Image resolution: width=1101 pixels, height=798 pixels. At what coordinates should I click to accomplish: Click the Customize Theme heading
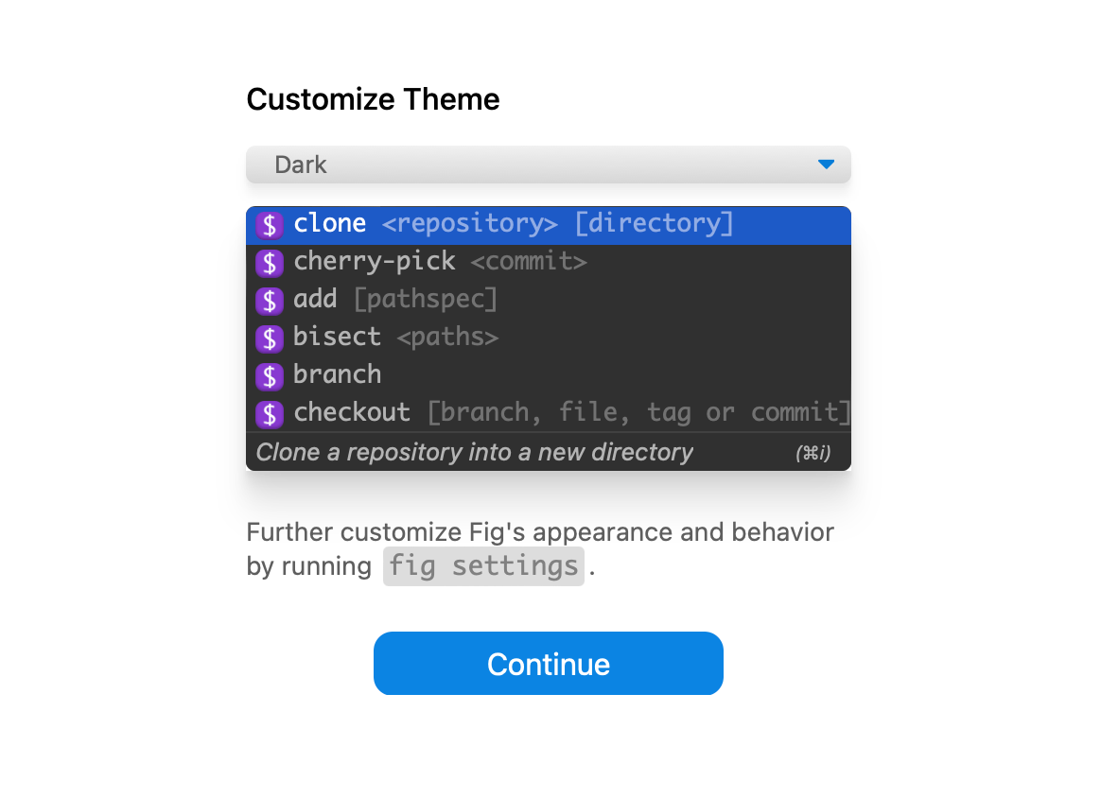click(373, 99)
